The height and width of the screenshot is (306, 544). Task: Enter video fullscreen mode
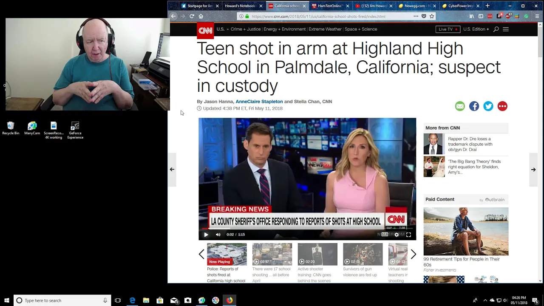pyautogui.click(x=408, y=235)
